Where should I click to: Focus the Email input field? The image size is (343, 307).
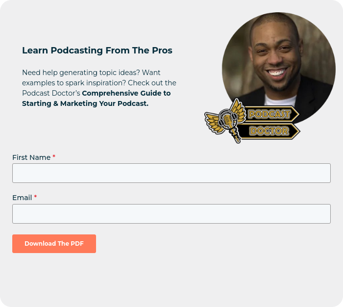click(171, 214)
